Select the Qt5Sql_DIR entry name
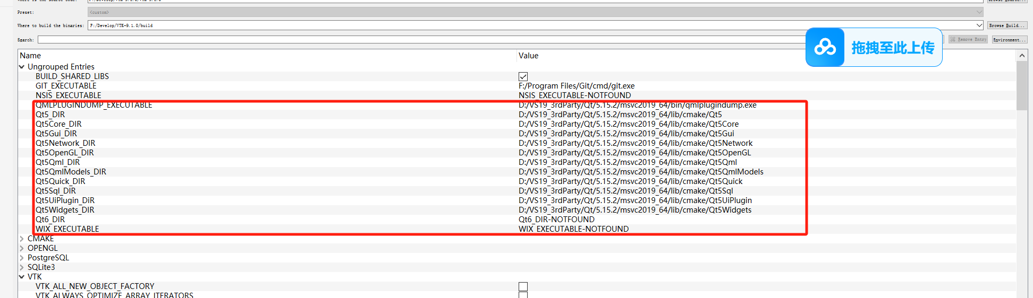The width and height of the screenshot is (1033, 298). click(x=55, y=191)
